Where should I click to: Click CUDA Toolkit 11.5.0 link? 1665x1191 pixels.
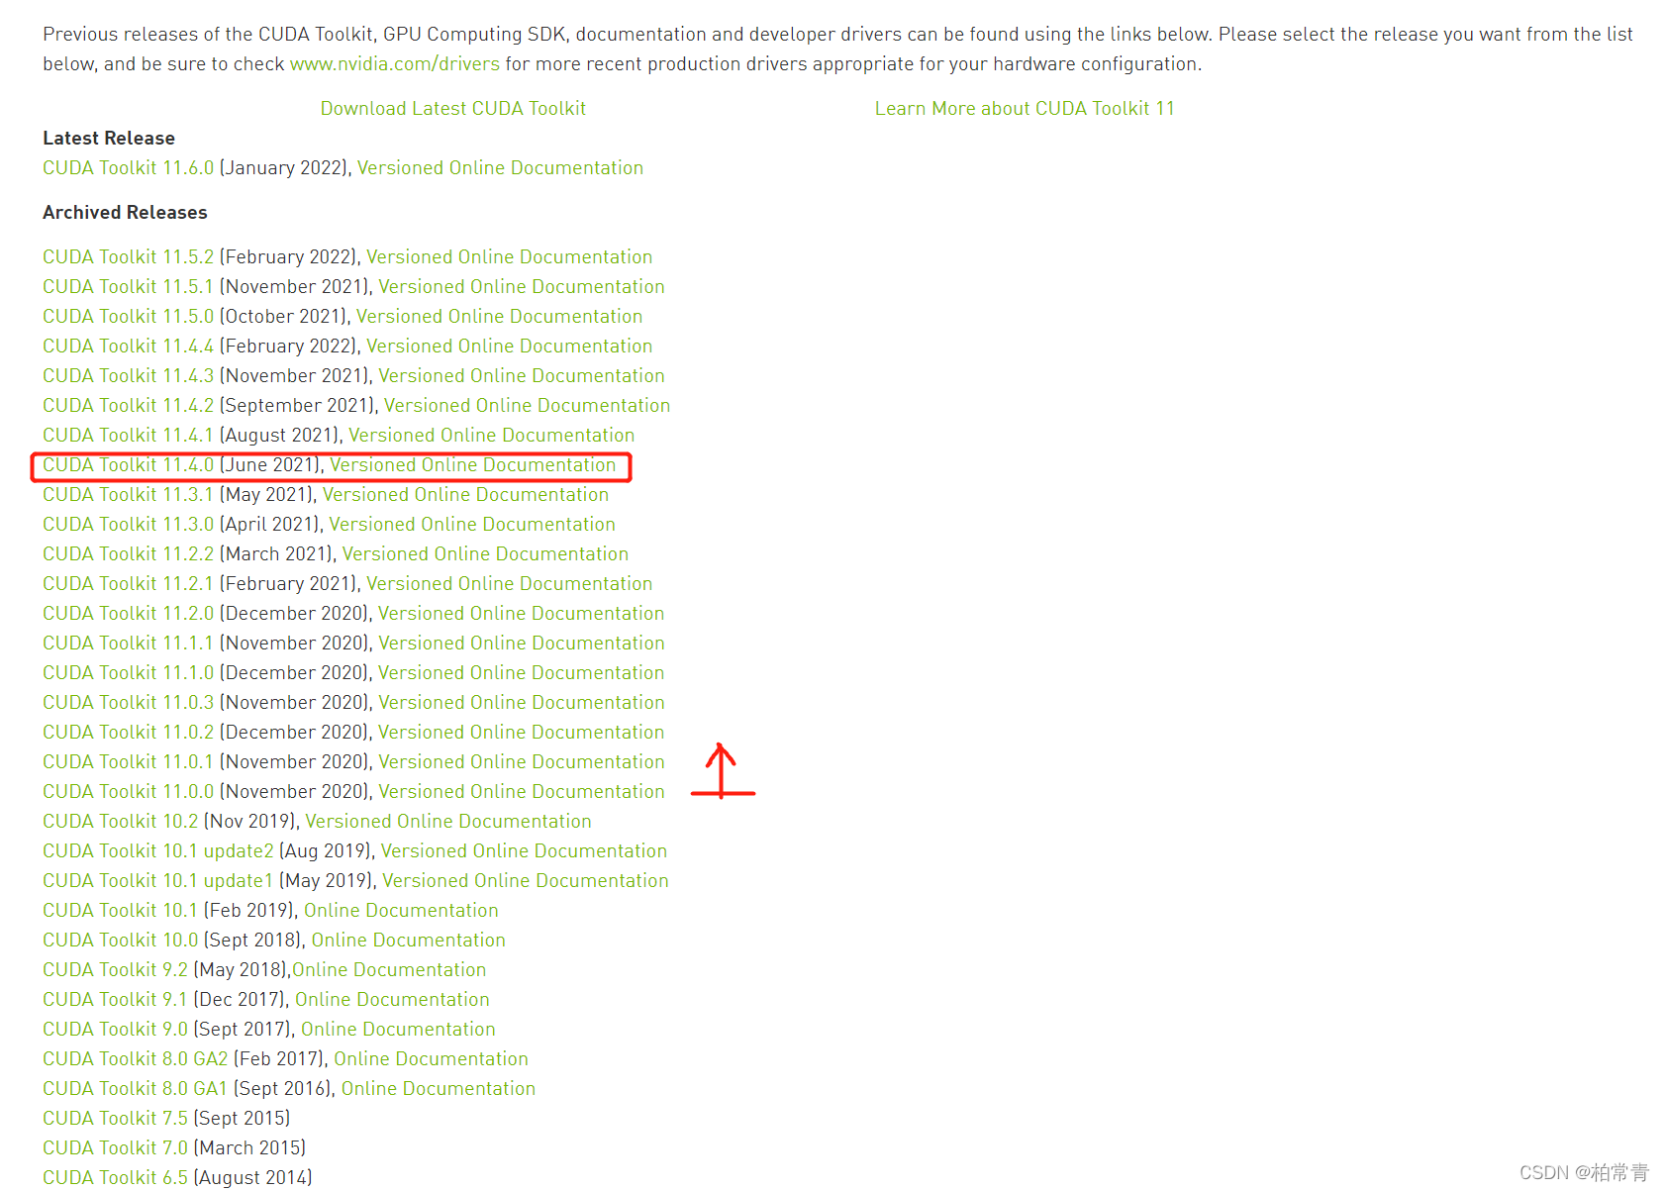tap(127, 316)
